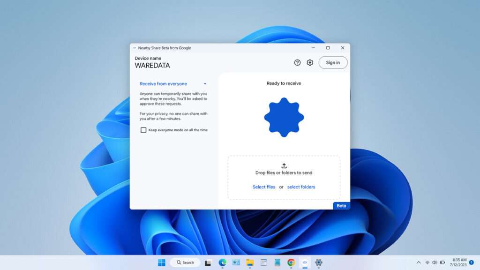Open the help question mark icon
This screenshot has height=270, width=480.
297,62
